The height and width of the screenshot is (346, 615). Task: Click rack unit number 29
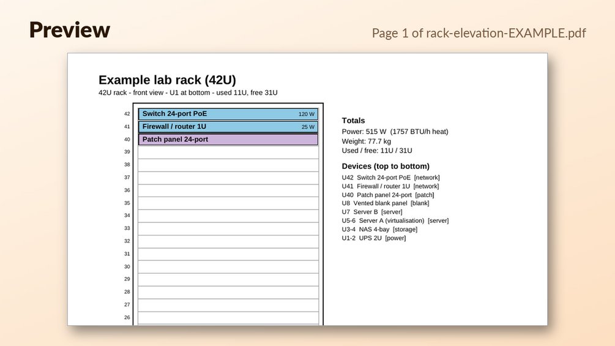point(127,279)
